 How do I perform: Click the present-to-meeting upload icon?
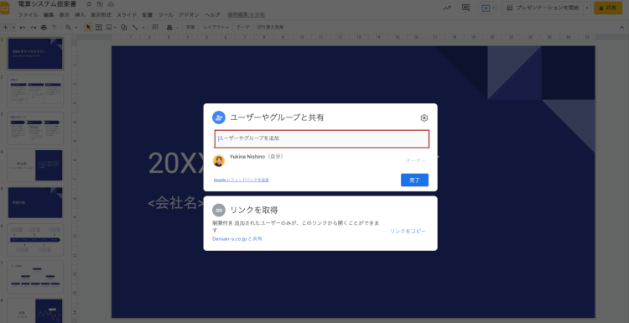486,8
